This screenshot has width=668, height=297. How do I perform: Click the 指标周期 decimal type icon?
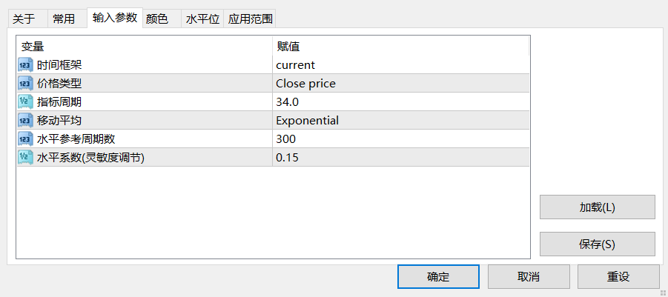(25, 102)
